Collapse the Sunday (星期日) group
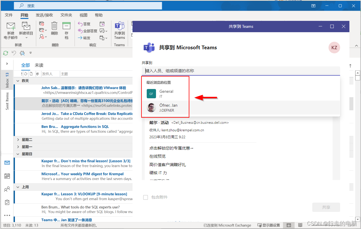 18,154
